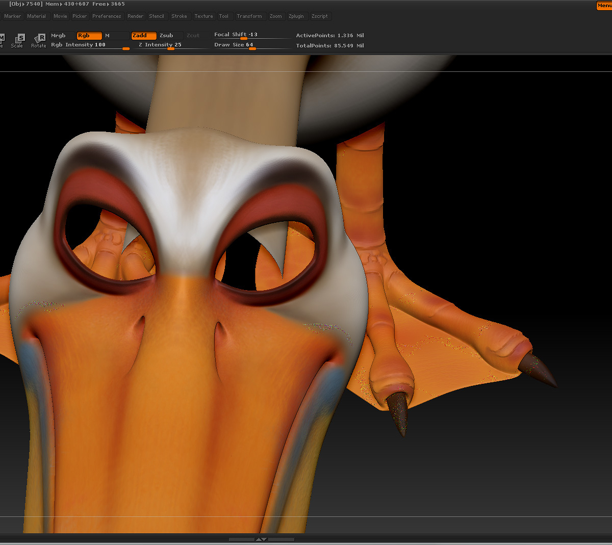Open the Preferences palette

click(x=107, y=16)
